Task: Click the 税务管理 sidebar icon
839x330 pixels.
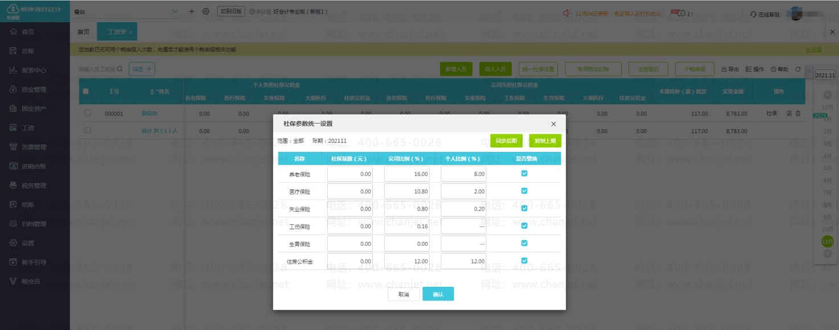Action: coord(13,185)
